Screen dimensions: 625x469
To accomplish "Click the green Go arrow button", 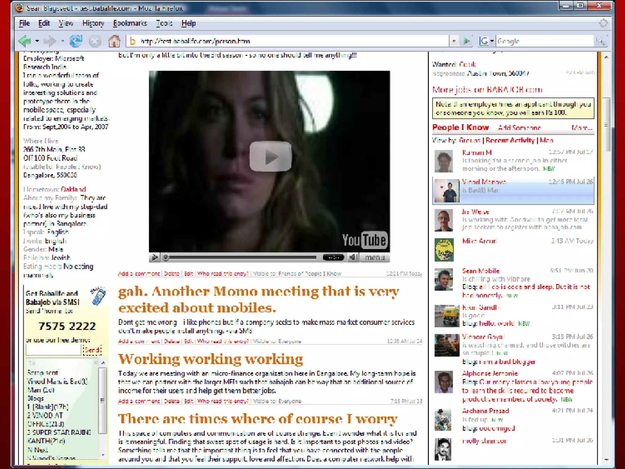I will (467, 41).
